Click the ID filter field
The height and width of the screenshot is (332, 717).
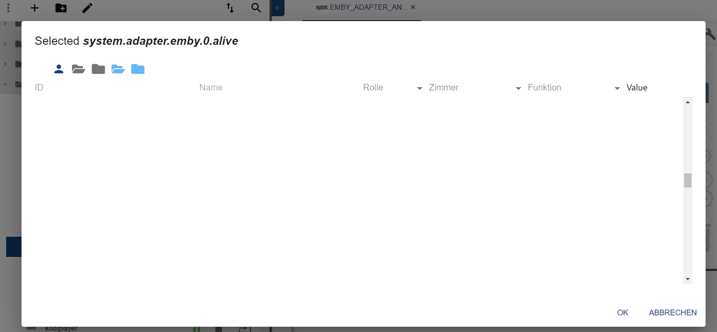pos(114,88)
